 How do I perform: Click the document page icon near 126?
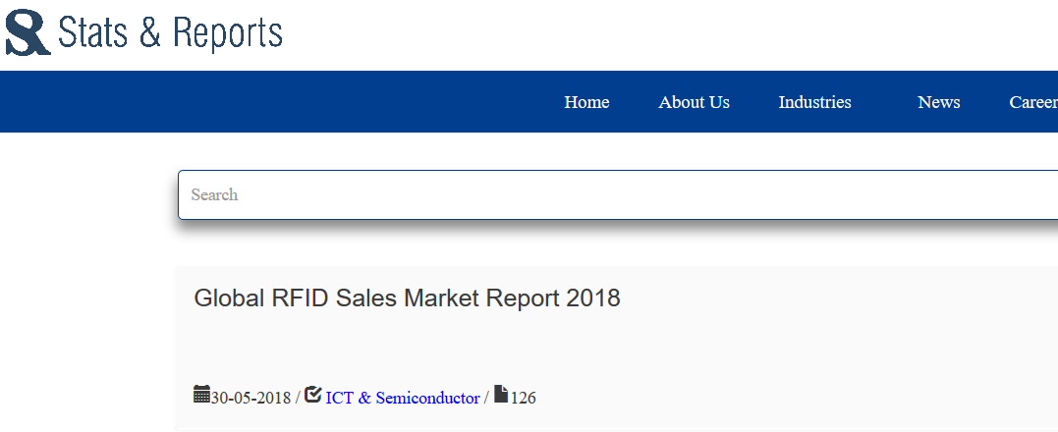[x=501, y=394]
